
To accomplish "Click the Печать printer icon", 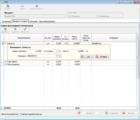I will 8,6.
